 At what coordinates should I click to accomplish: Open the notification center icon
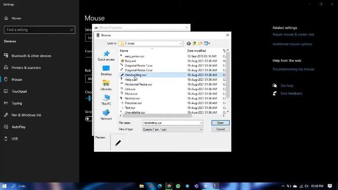click(330, 186)
